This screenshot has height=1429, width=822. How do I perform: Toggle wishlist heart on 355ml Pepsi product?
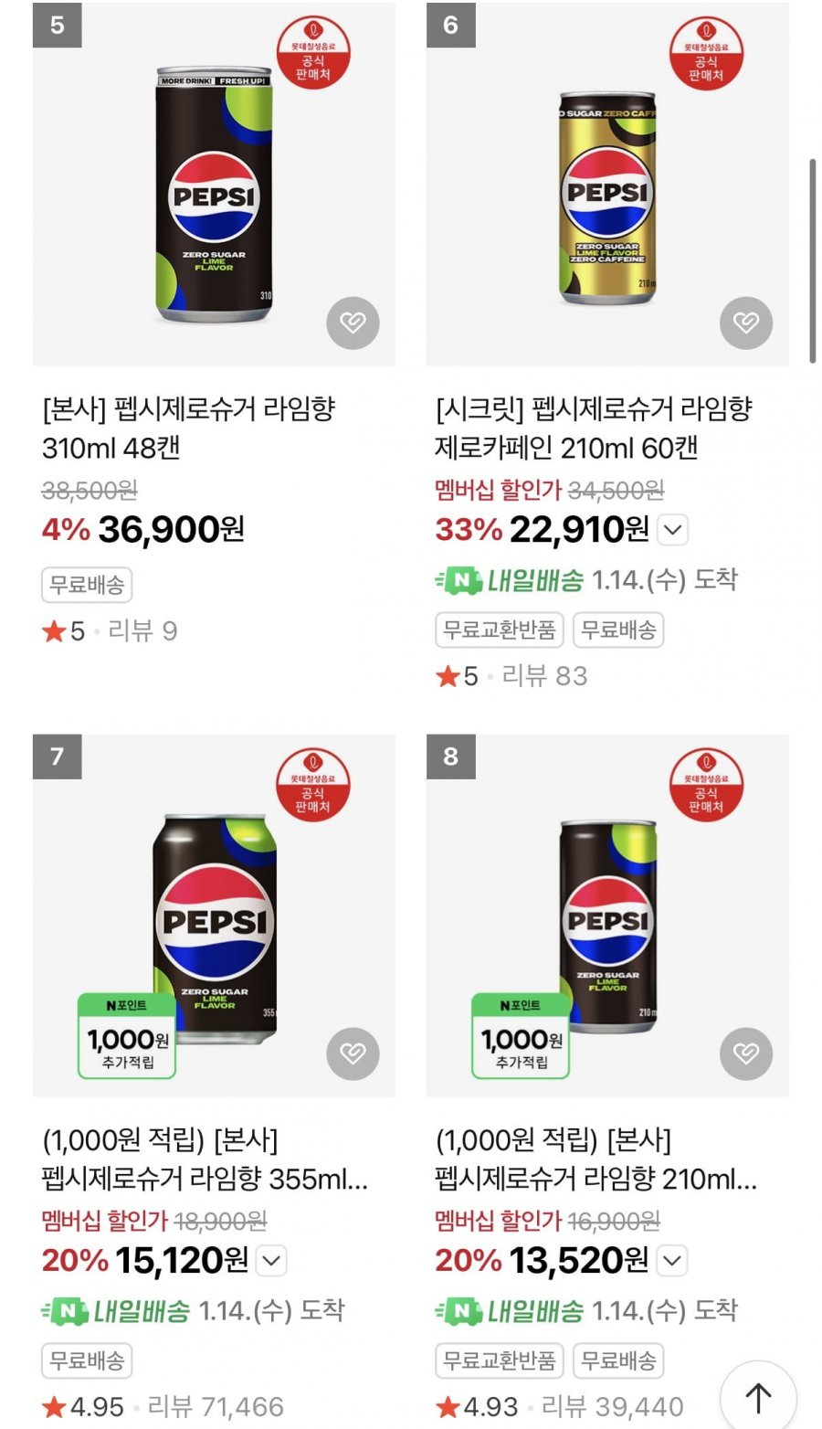point(353,1053)
